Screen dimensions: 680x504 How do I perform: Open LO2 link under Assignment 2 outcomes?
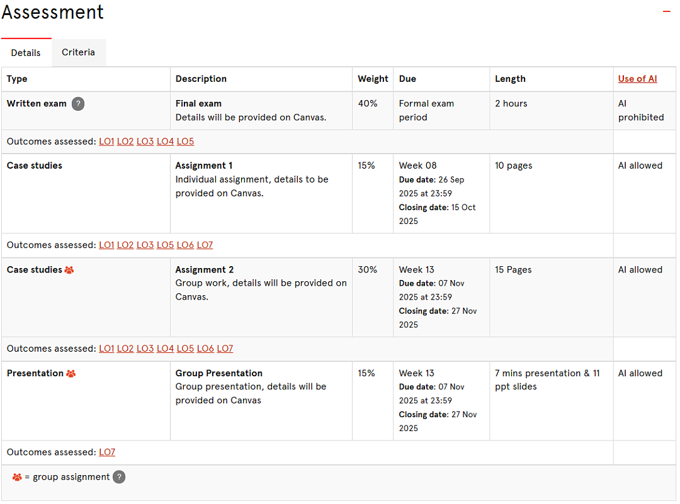click(125, 349)
